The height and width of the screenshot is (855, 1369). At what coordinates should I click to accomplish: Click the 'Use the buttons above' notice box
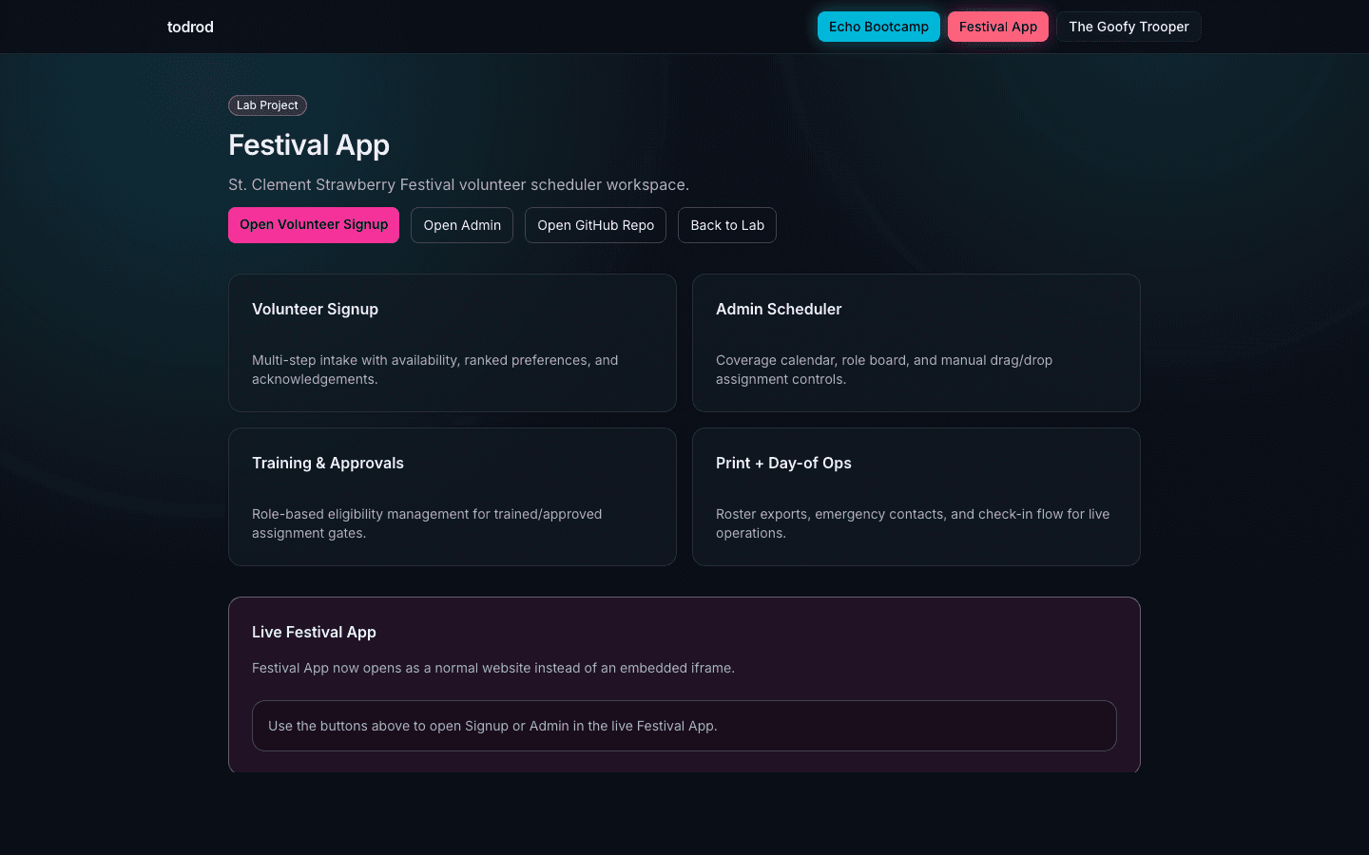pyautogui.click(x=684, y=726)
